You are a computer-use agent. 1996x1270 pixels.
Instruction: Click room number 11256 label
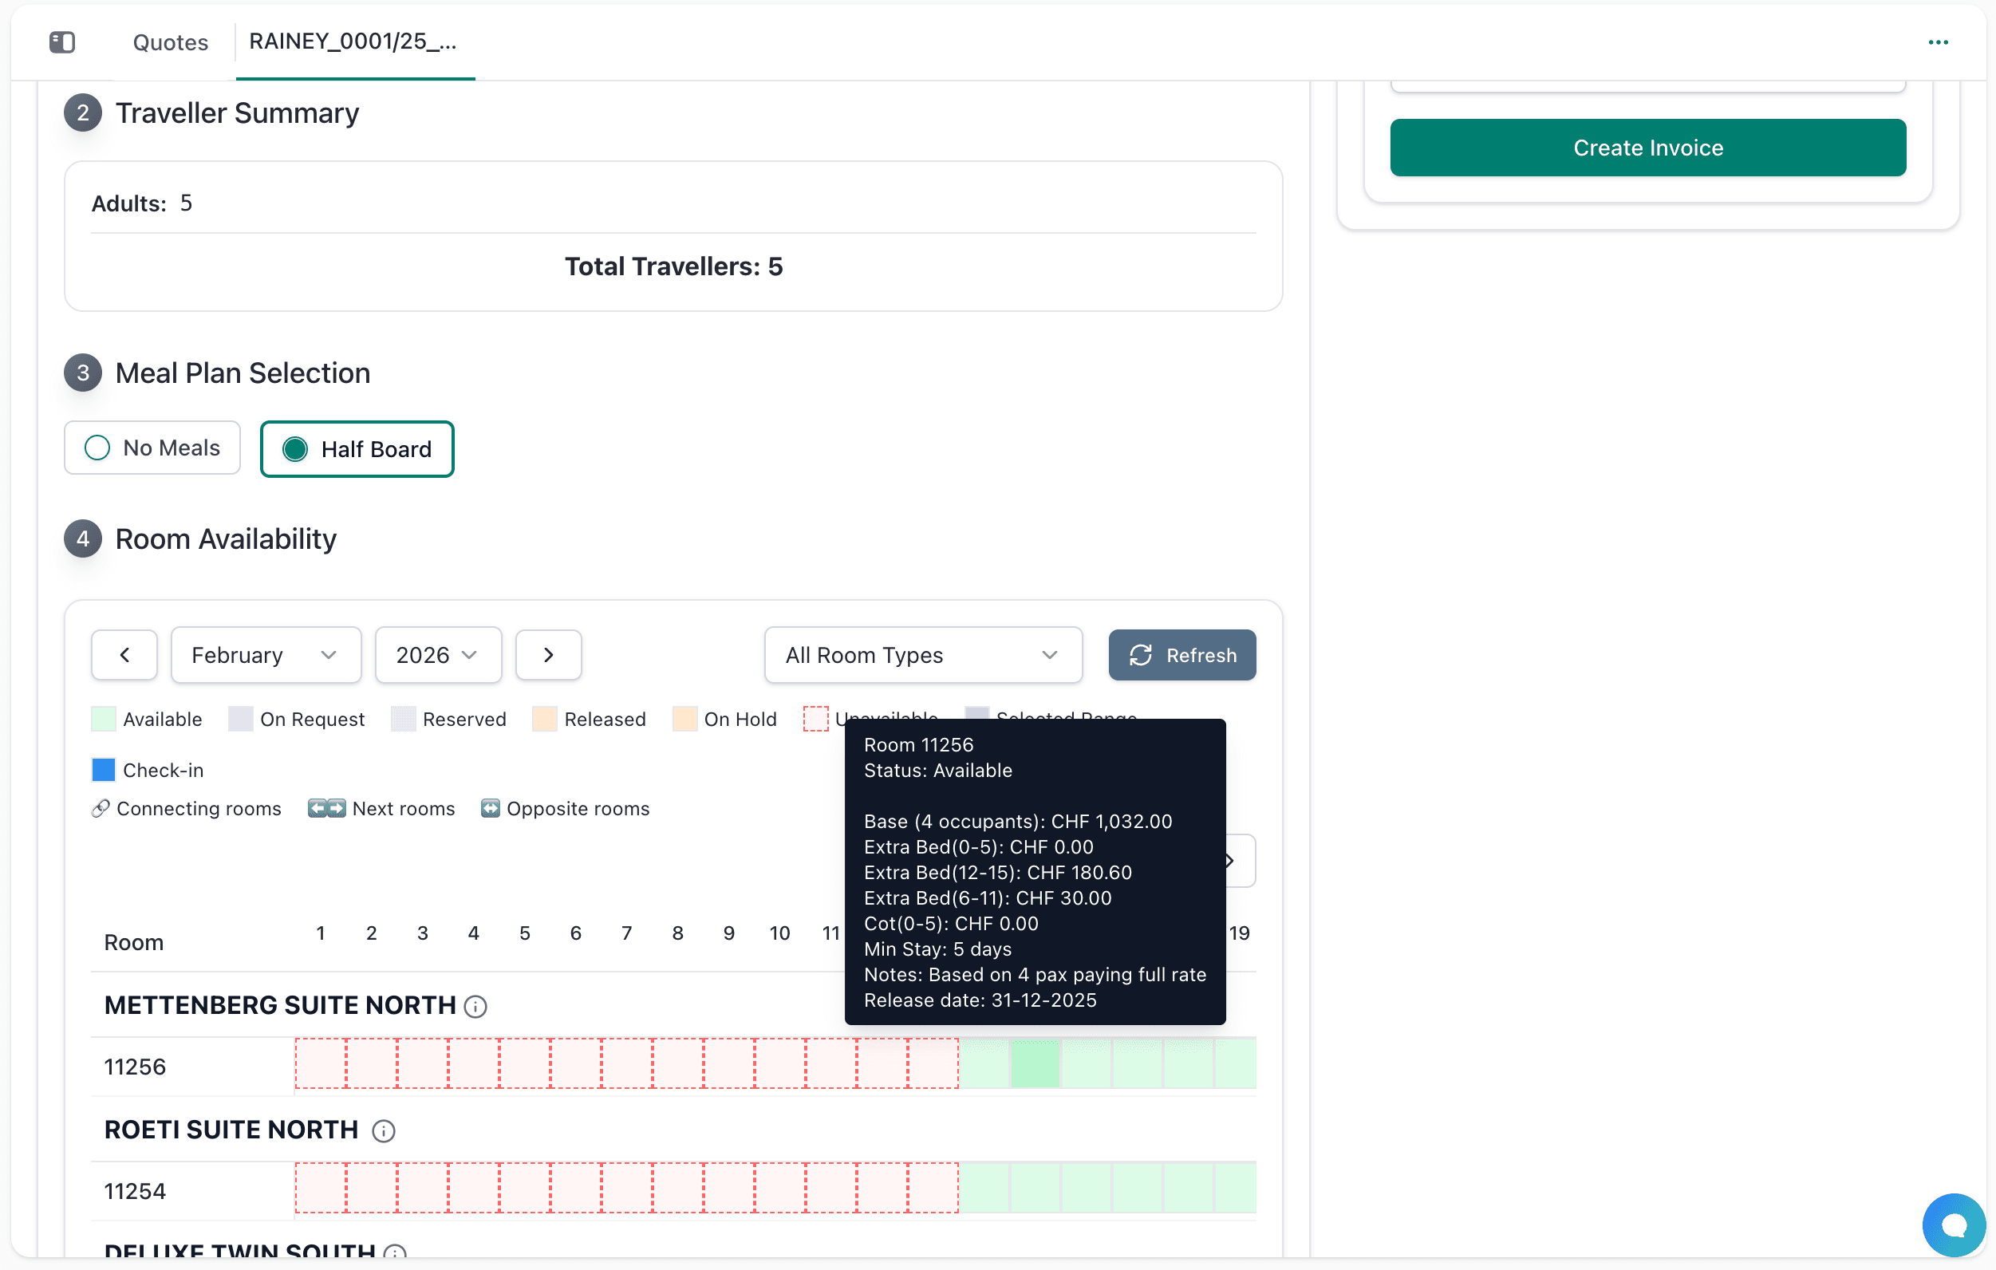[135, 1067]
